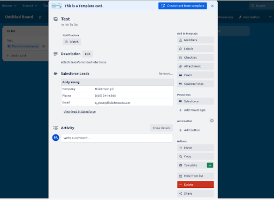Share the card

(x=195, y=194)
